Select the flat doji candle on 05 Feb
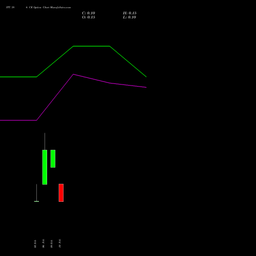This screenshot has width=256, height=256. (x=36, y=201)
